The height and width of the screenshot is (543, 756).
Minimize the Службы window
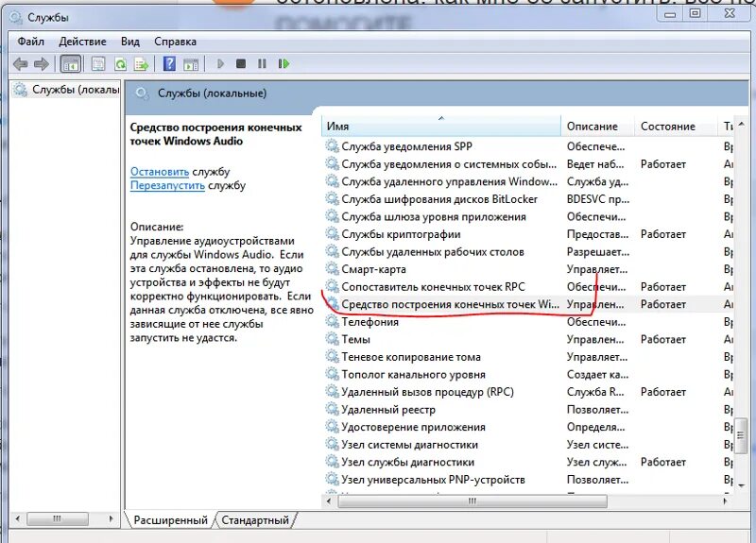[670, 13]
